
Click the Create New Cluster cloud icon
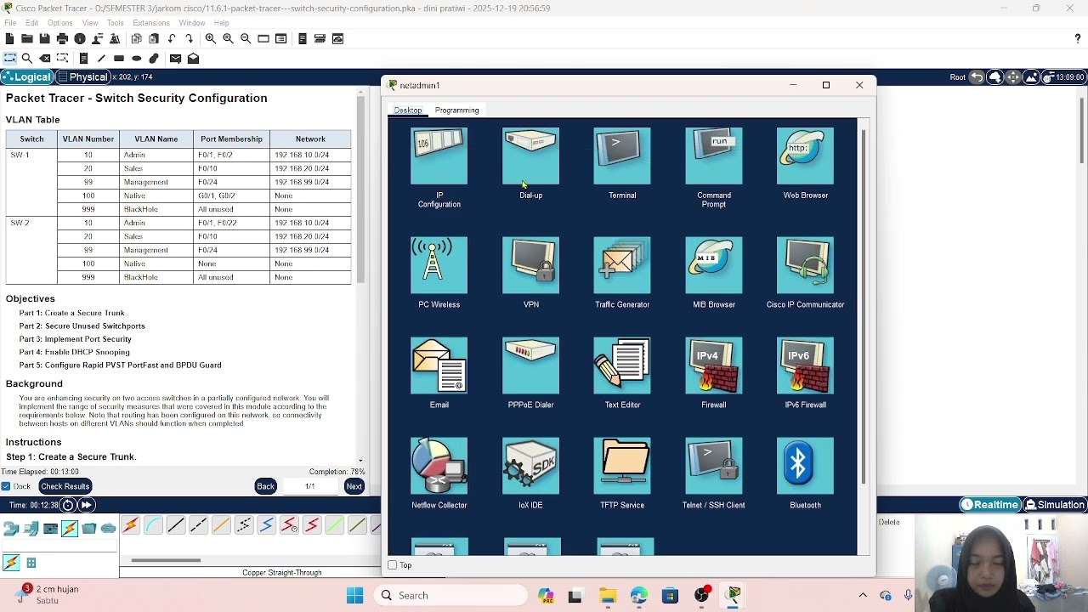tap(995, 77)
